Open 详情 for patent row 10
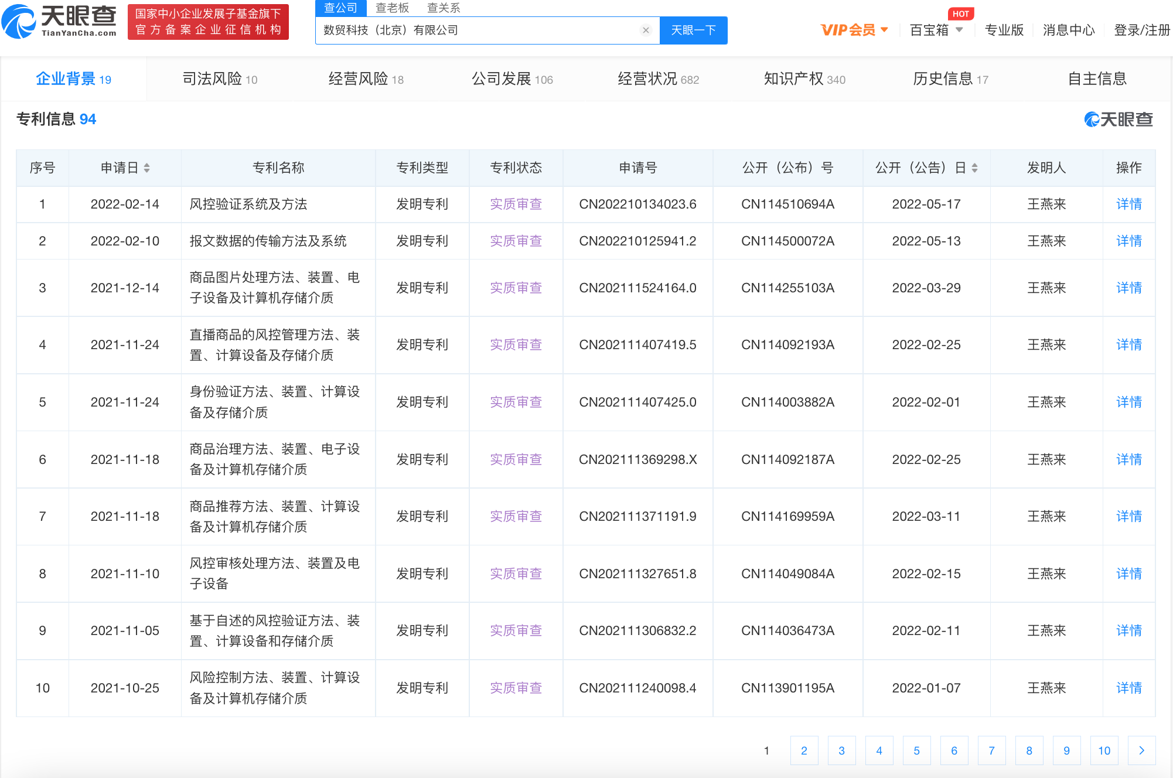The image size is (1173, 778). [1128, 688]
